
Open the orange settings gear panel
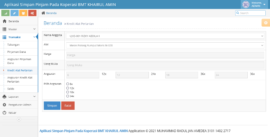point(266,23)
